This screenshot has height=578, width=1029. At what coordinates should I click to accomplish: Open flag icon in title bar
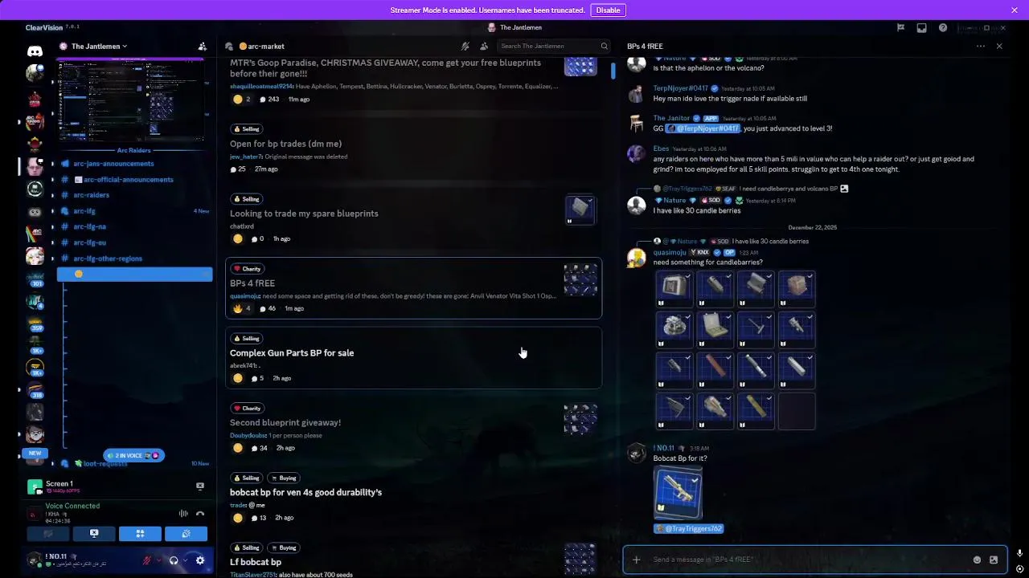point(900,28)
